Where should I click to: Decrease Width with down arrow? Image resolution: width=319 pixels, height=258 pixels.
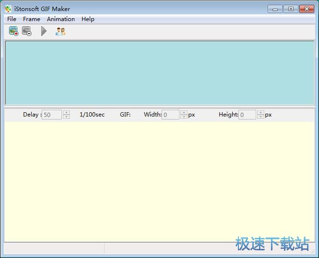(x=184, y=117)
